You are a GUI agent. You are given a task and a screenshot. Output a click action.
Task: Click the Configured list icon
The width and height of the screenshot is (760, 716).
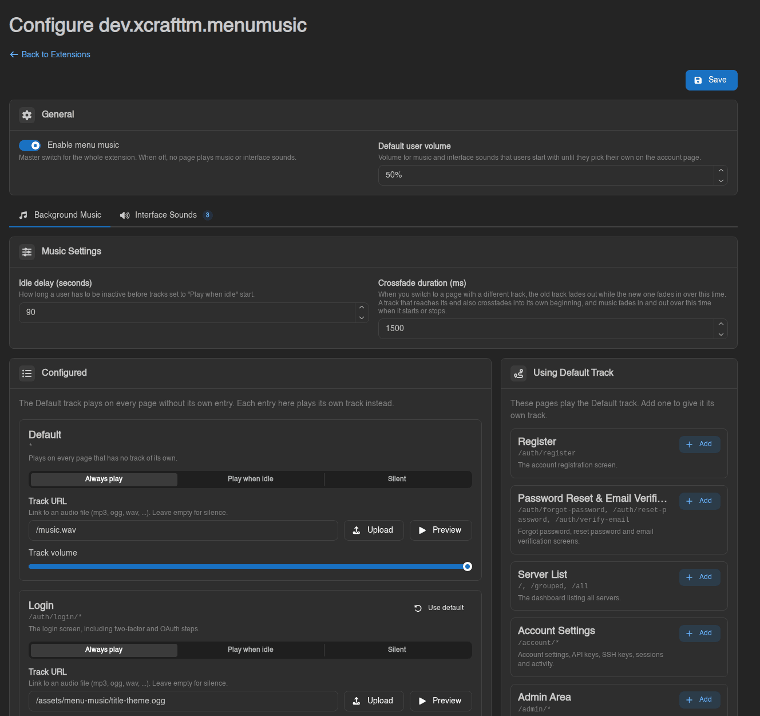[27, 373]
